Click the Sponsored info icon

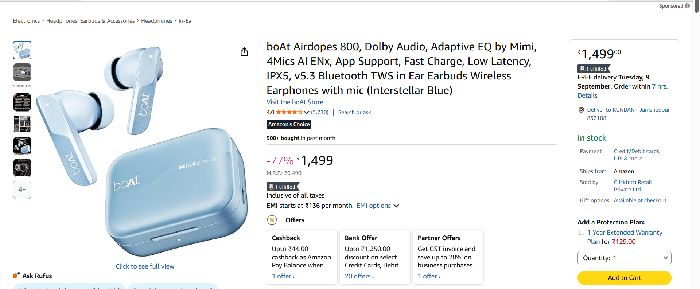coord(687,6)
